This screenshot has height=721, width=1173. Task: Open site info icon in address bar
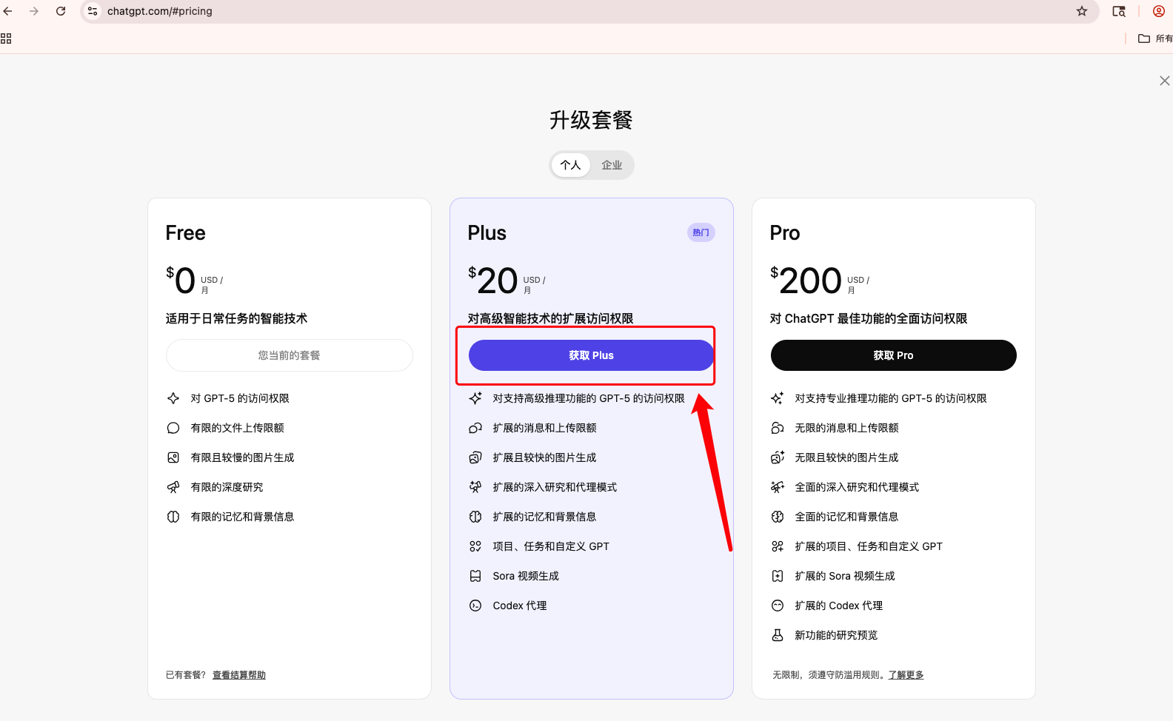tap(93, 11)
